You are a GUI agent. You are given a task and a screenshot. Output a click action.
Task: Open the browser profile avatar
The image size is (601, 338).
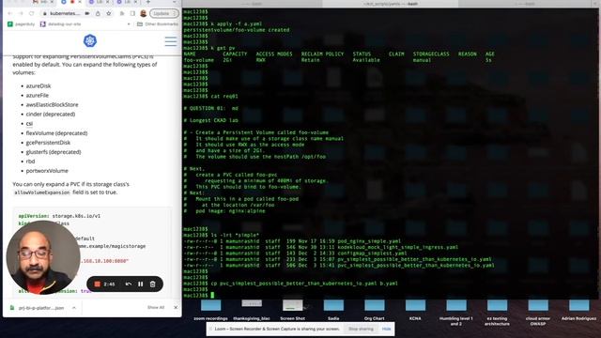tap(144, 13)
